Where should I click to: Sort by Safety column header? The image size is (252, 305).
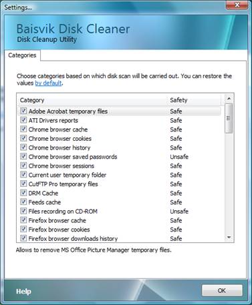pos(195,100)
